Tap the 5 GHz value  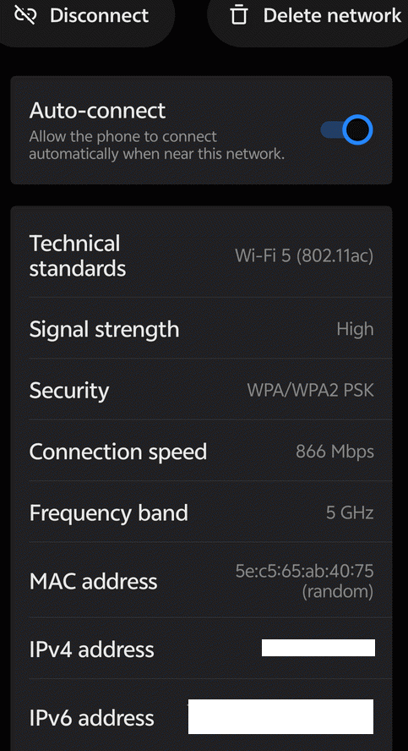pyautogui.click(x=350, y=513)
